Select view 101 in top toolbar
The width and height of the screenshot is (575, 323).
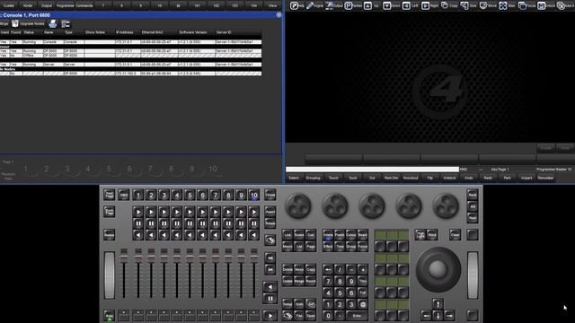click(198, 5)
